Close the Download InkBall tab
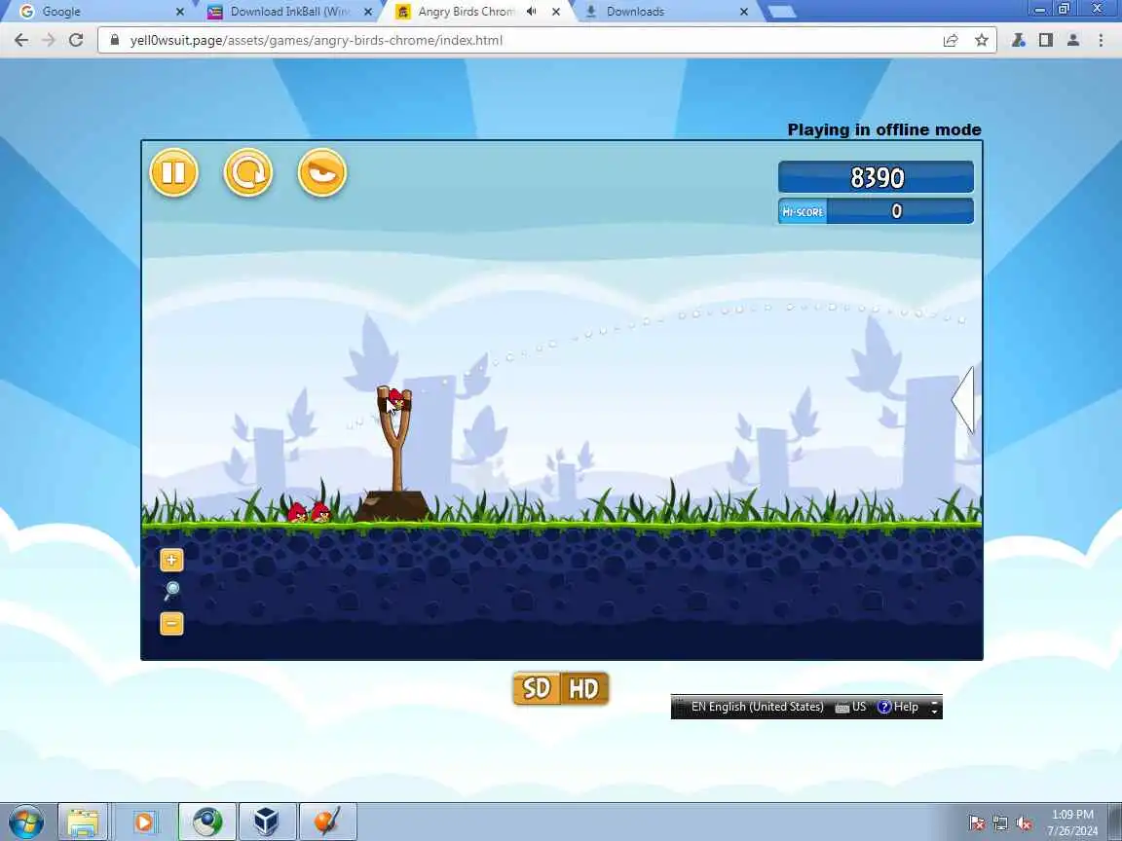 tap(368, 12)
